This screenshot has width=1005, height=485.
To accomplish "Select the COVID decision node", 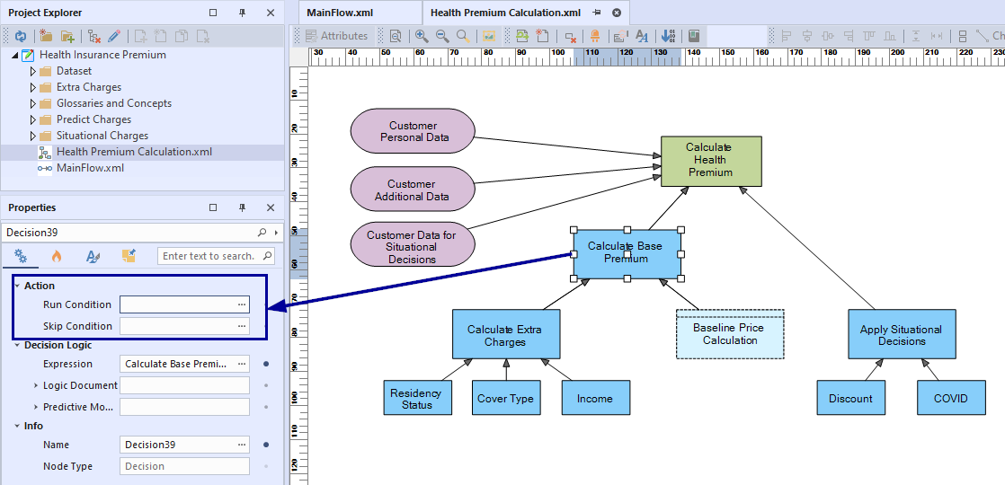I will click(950, 398).
